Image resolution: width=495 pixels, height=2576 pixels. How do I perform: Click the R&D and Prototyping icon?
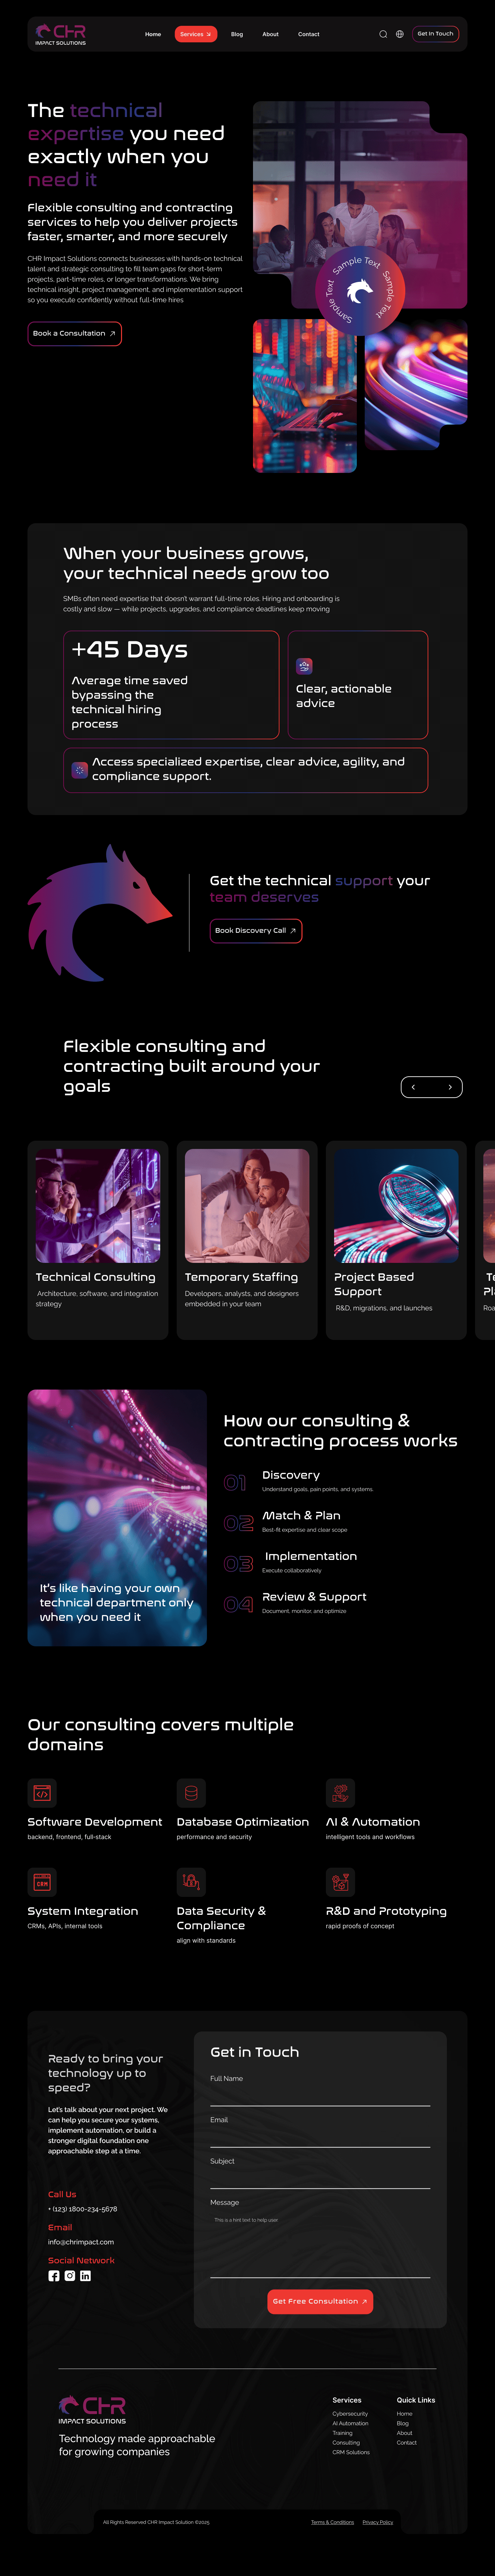[340, 1882]
